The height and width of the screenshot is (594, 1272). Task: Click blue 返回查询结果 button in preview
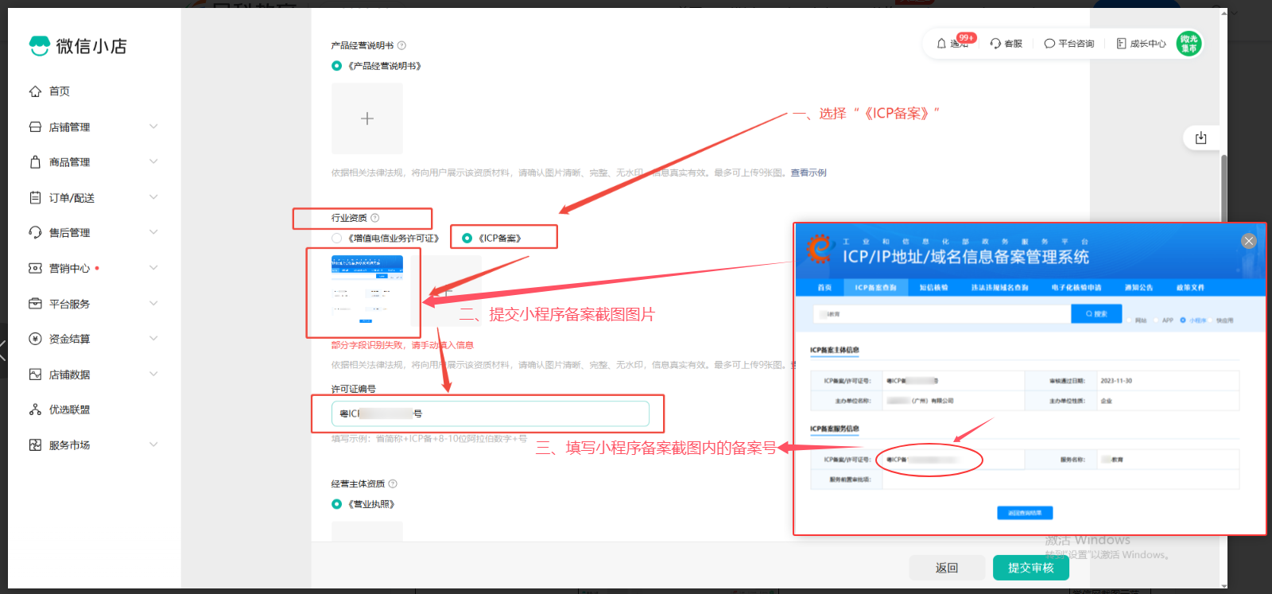1025,513
